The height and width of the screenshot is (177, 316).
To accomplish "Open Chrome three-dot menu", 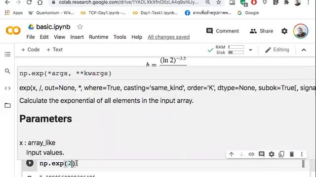I will (x=308, y=2).
